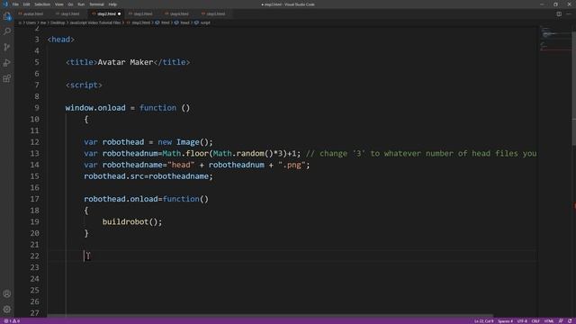Click the ".png" string on line 14
Viewport: 576px width, 324px height.
point(292,165)
